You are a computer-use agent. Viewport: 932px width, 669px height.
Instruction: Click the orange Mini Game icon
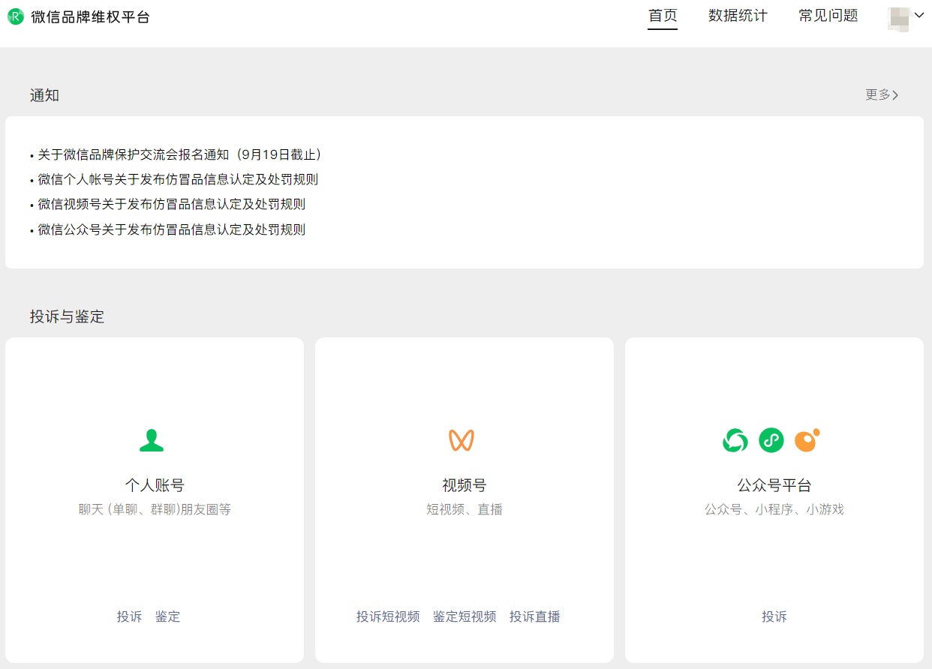[x=807, y=440]
